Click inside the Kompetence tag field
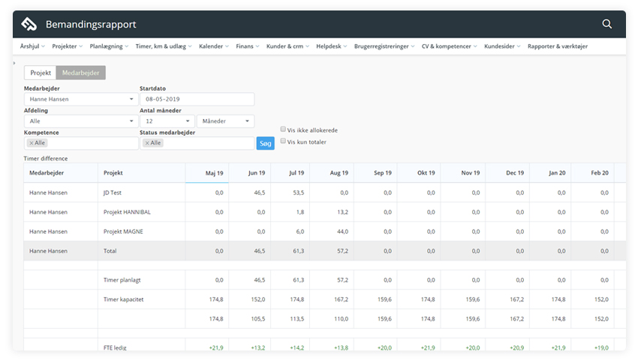 pyautogui.click(x=81, y=143)
